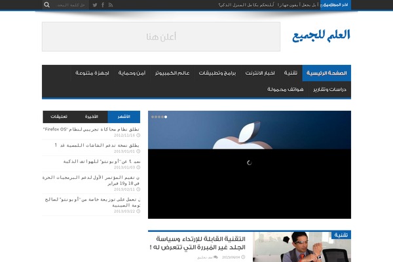Open the امن وحماية menu item
Viewport: 393px width, 262px height.
coord(132,73)
